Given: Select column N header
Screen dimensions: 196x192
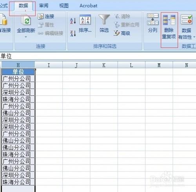Looking at the screenshot, I should 185,65.
